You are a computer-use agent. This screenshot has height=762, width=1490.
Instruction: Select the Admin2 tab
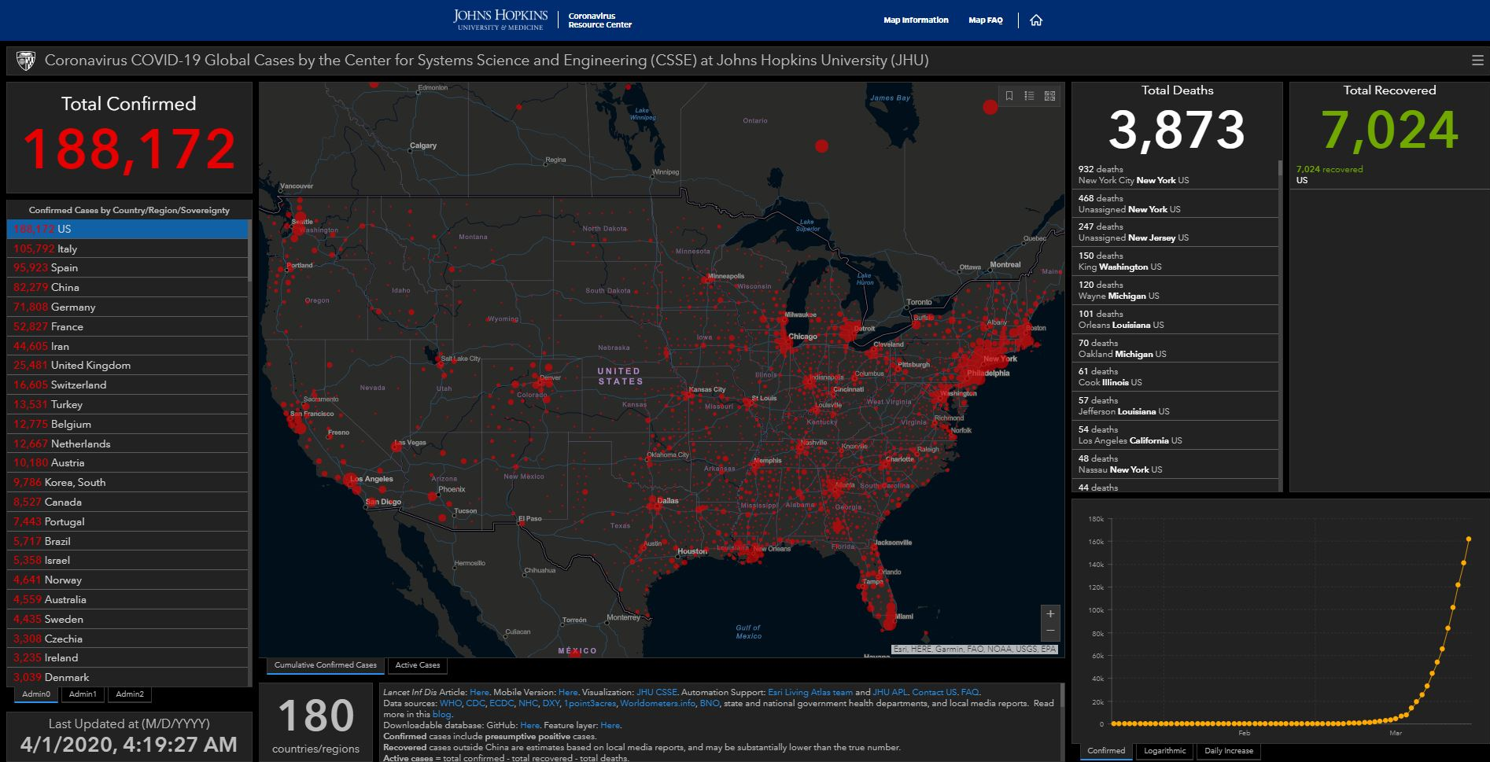(x=130, y=694)
